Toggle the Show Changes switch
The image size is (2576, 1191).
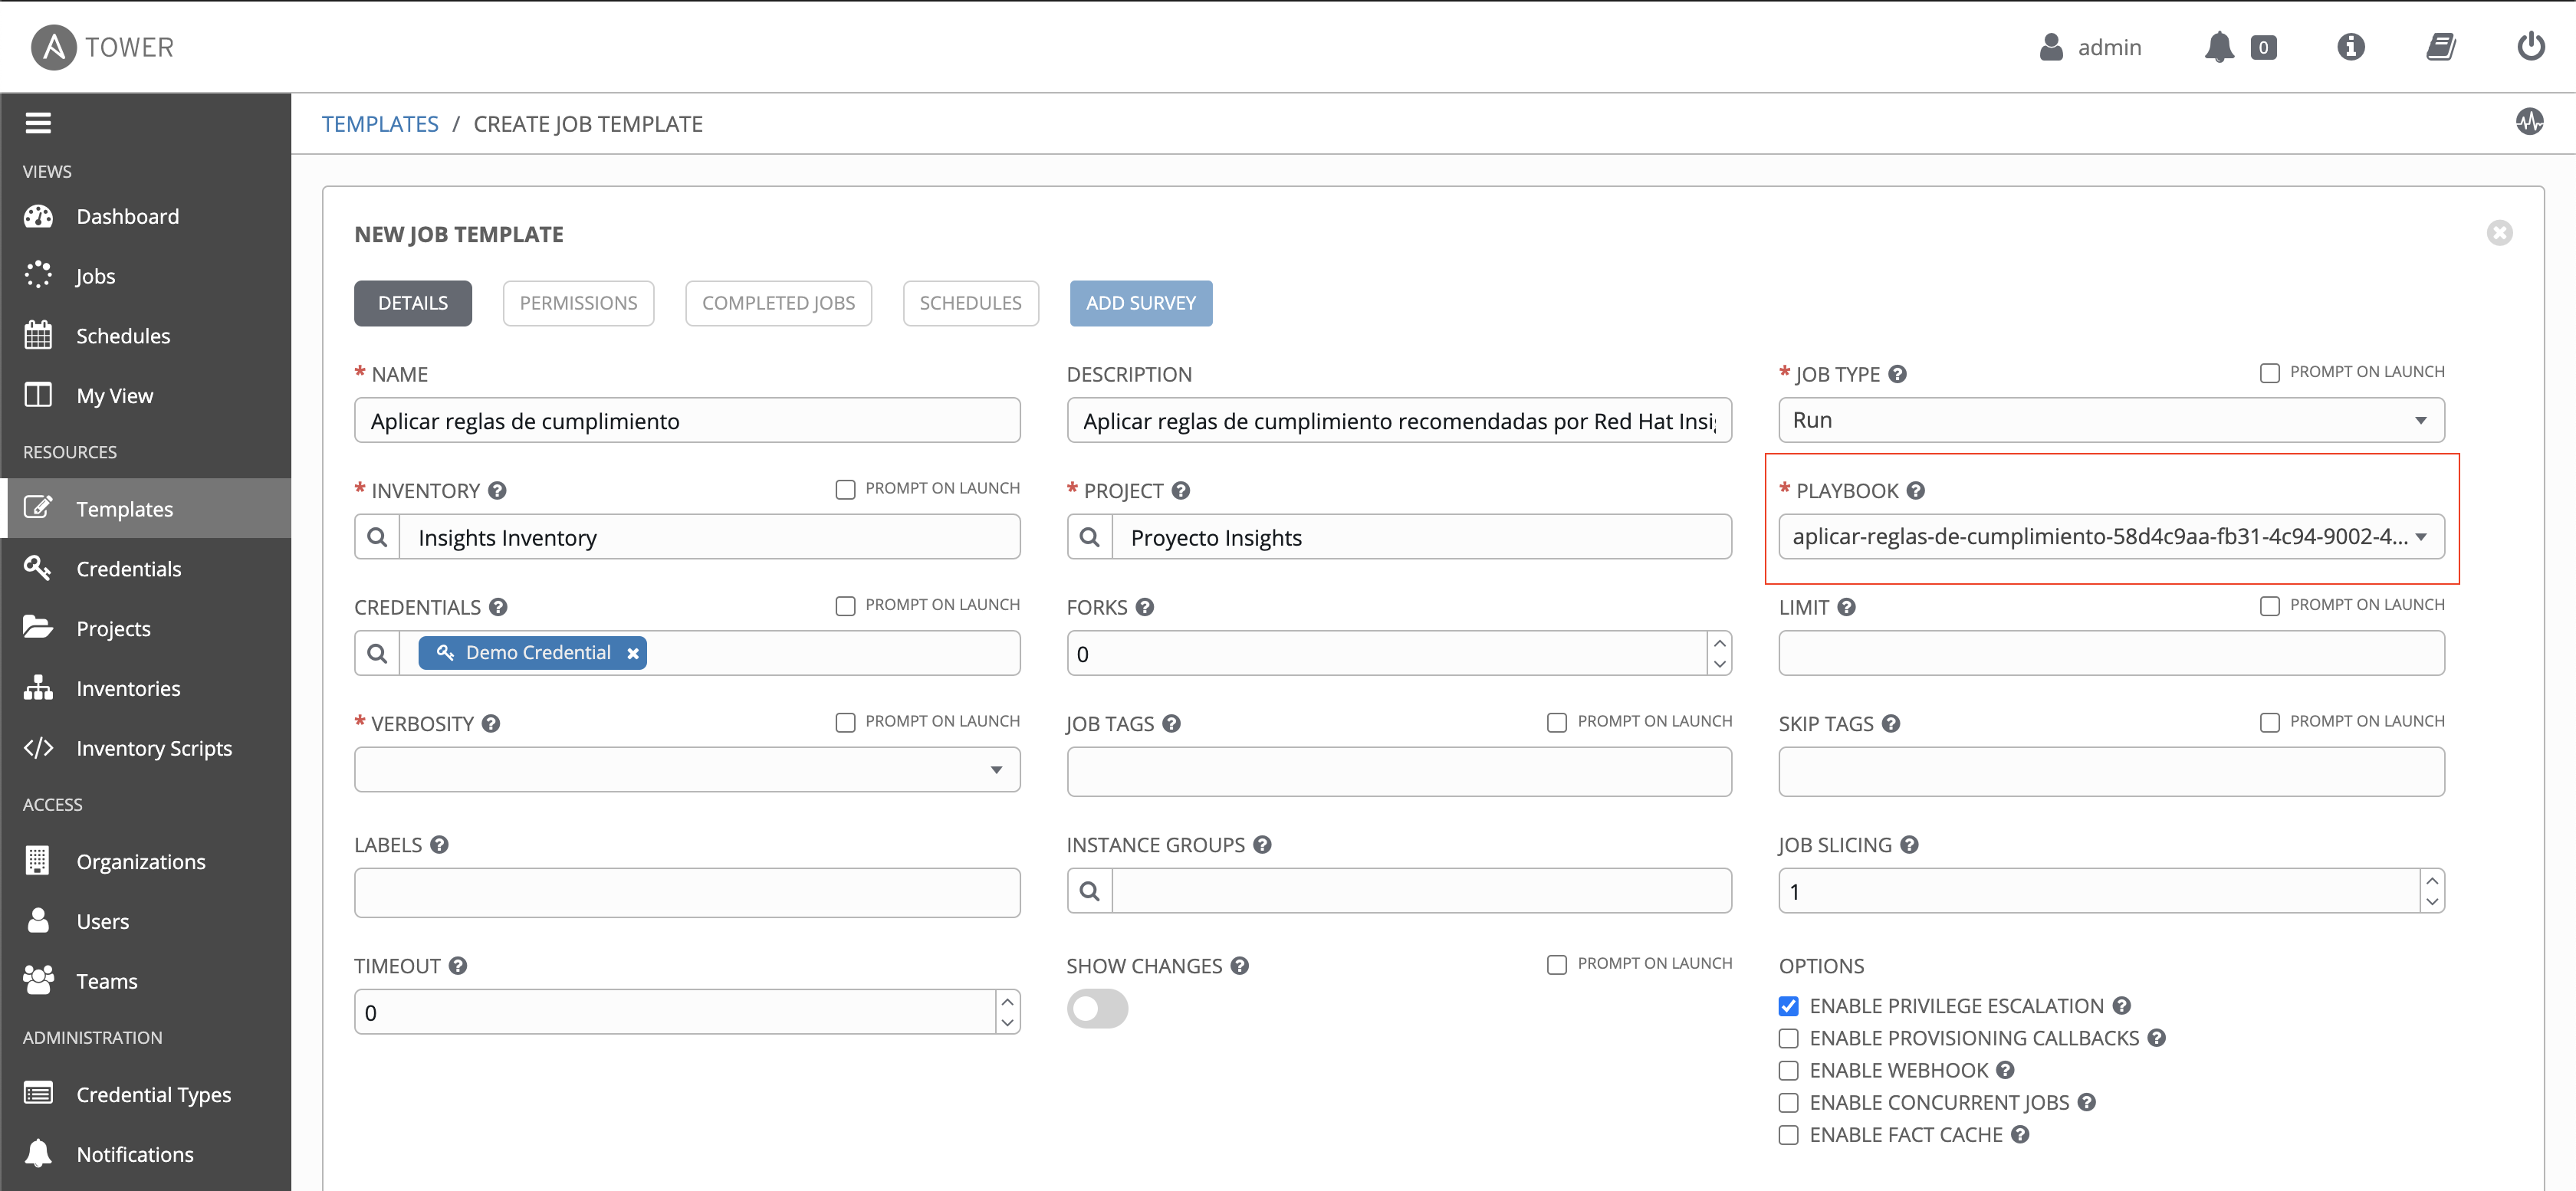[x=1097, y=1009]
